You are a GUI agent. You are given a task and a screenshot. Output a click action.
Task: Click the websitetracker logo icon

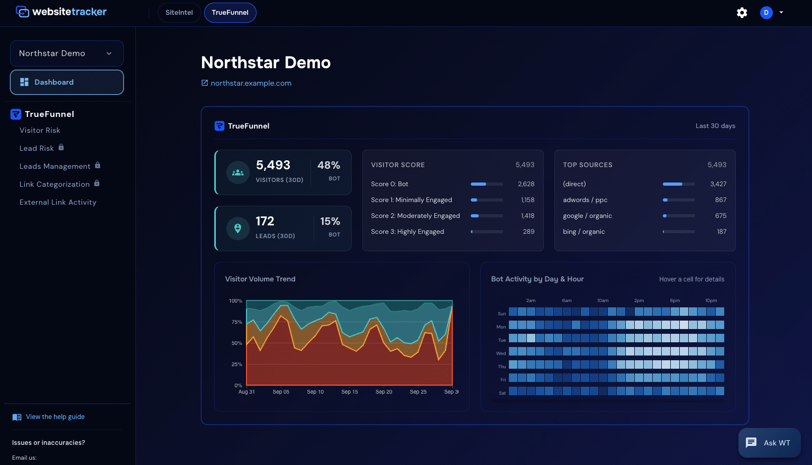tap(23, 12)
